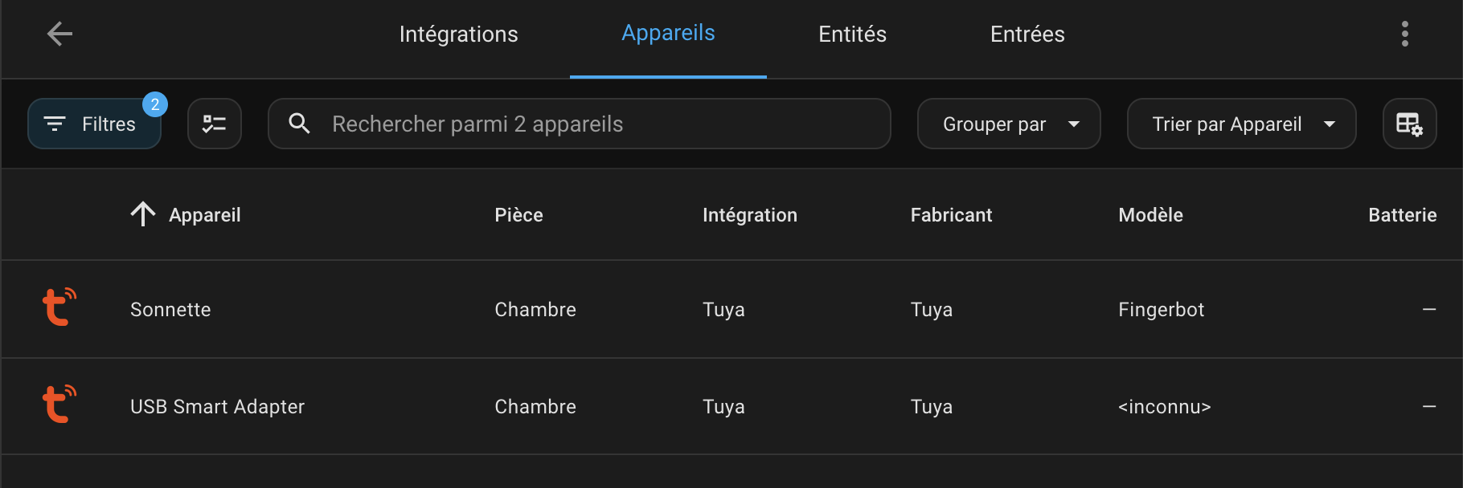Sort by the Modèle column header

click(x=1150, y=215)
